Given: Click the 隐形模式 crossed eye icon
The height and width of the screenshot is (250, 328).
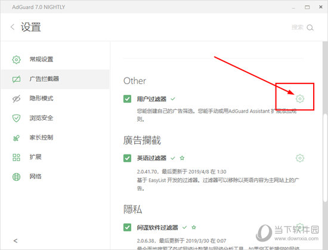Looking at the screenshot, I should 16,98.
